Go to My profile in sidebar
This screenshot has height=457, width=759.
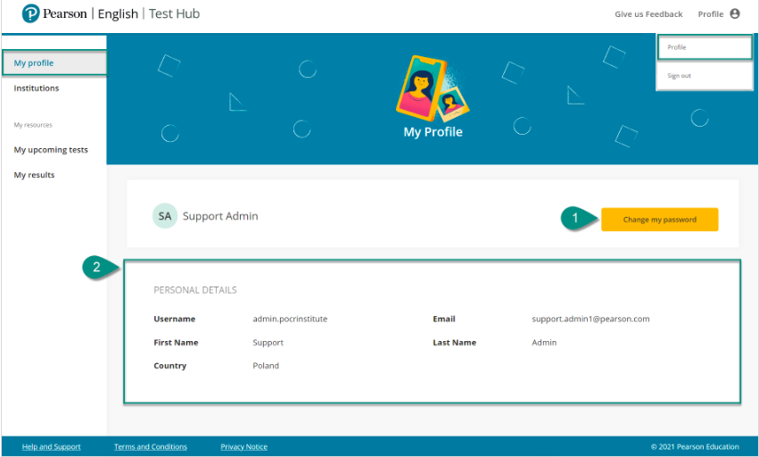pyautogui.click(x=34, y=63)
